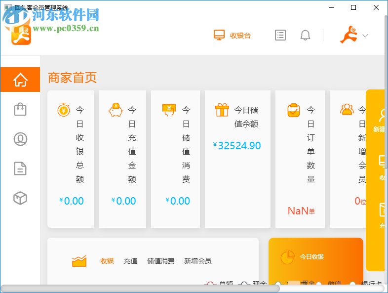388x293 pixels.
Task: Click the 新建 user icon in yellow panel
Action: (x=382, y=115)
